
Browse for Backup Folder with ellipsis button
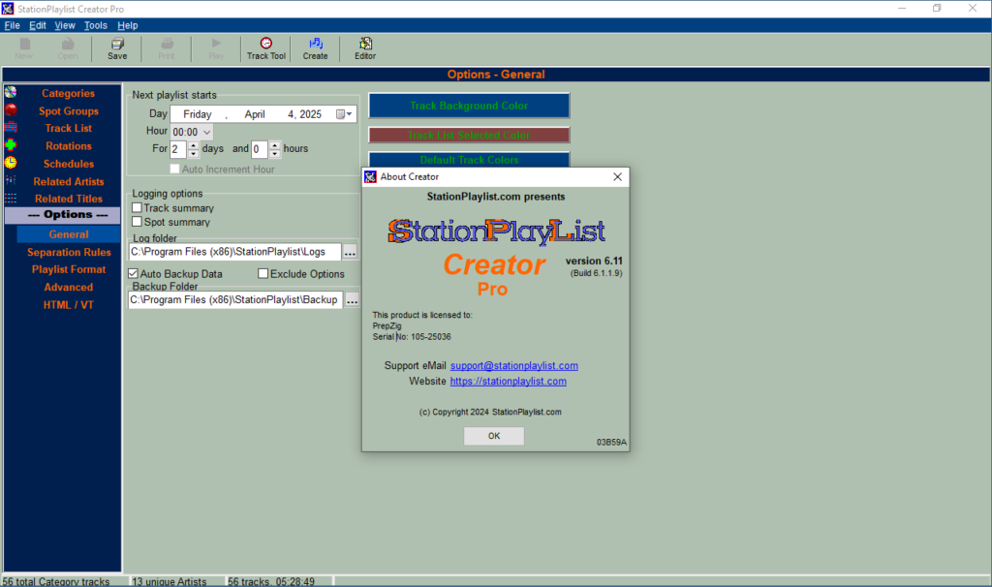[352, 300]
